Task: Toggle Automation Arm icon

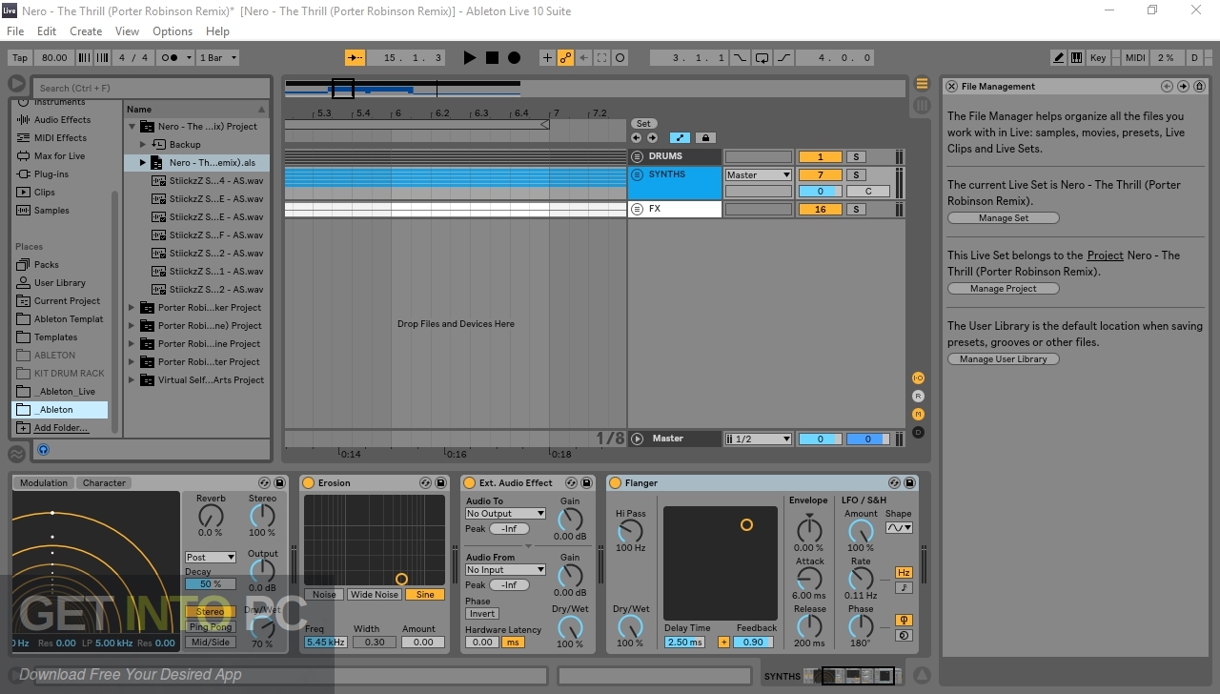Action: coord(566,58)
